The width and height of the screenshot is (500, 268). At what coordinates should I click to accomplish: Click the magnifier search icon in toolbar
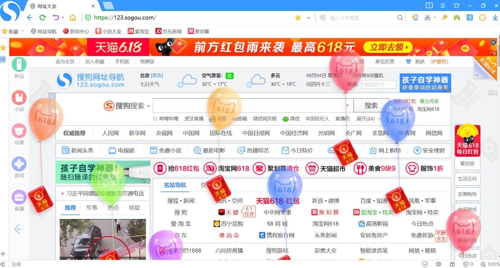[x=400, y=18]
